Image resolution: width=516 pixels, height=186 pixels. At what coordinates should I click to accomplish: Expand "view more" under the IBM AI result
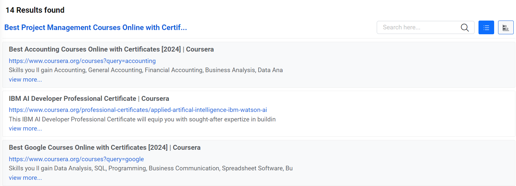pyautogui.click(x=25, y=129)
